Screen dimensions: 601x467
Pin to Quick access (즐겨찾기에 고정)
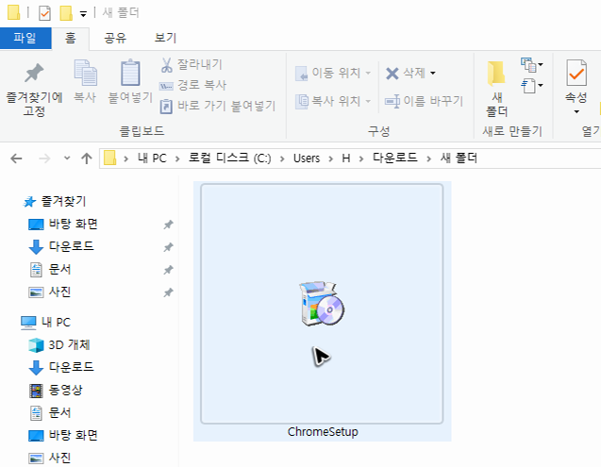pyautogui.click(x=34, y=89)
